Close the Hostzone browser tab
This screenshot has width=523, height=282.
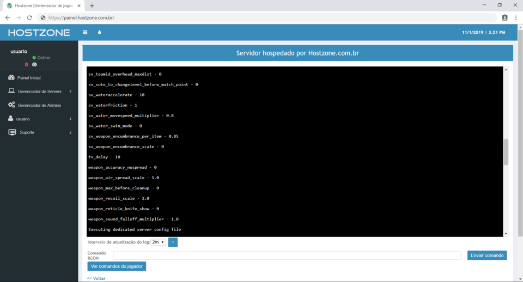point(79,5)
